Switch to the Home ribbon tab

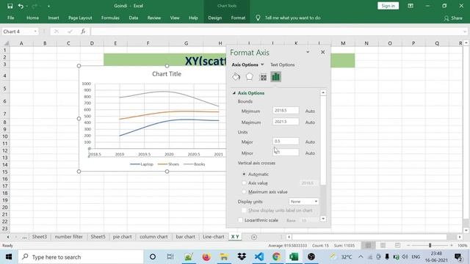[32, 18]
